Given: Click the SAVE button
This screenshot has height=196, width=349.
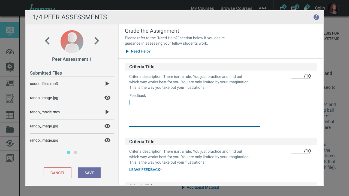Looking at the screenshot, I should [x=89, y=173].
